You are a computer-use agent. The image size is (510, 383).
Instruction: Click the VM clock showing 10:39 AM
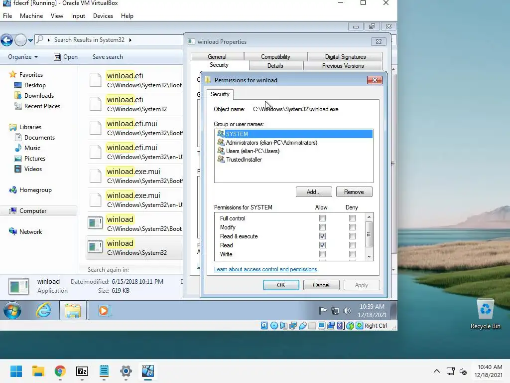[x=372, y=307]
